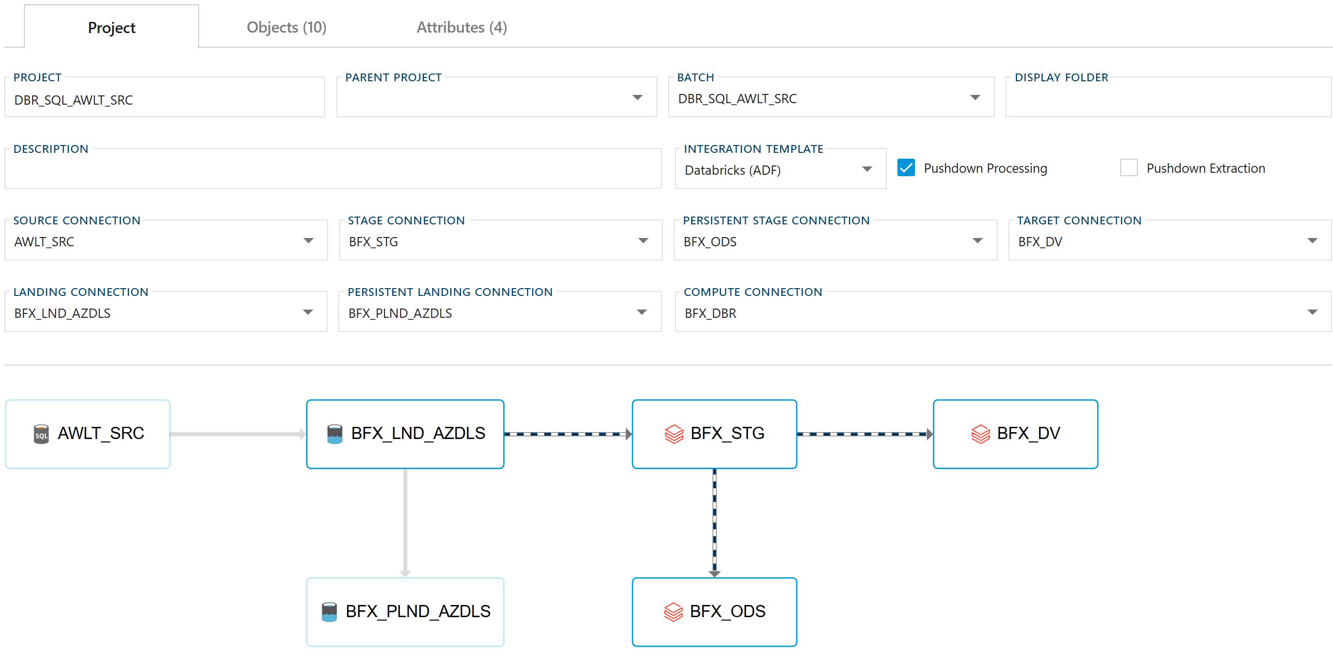Click the Project name field DBR_SQL_AWLT_SRC
This screenshot has height=659, width=1333.
point(164,100)
